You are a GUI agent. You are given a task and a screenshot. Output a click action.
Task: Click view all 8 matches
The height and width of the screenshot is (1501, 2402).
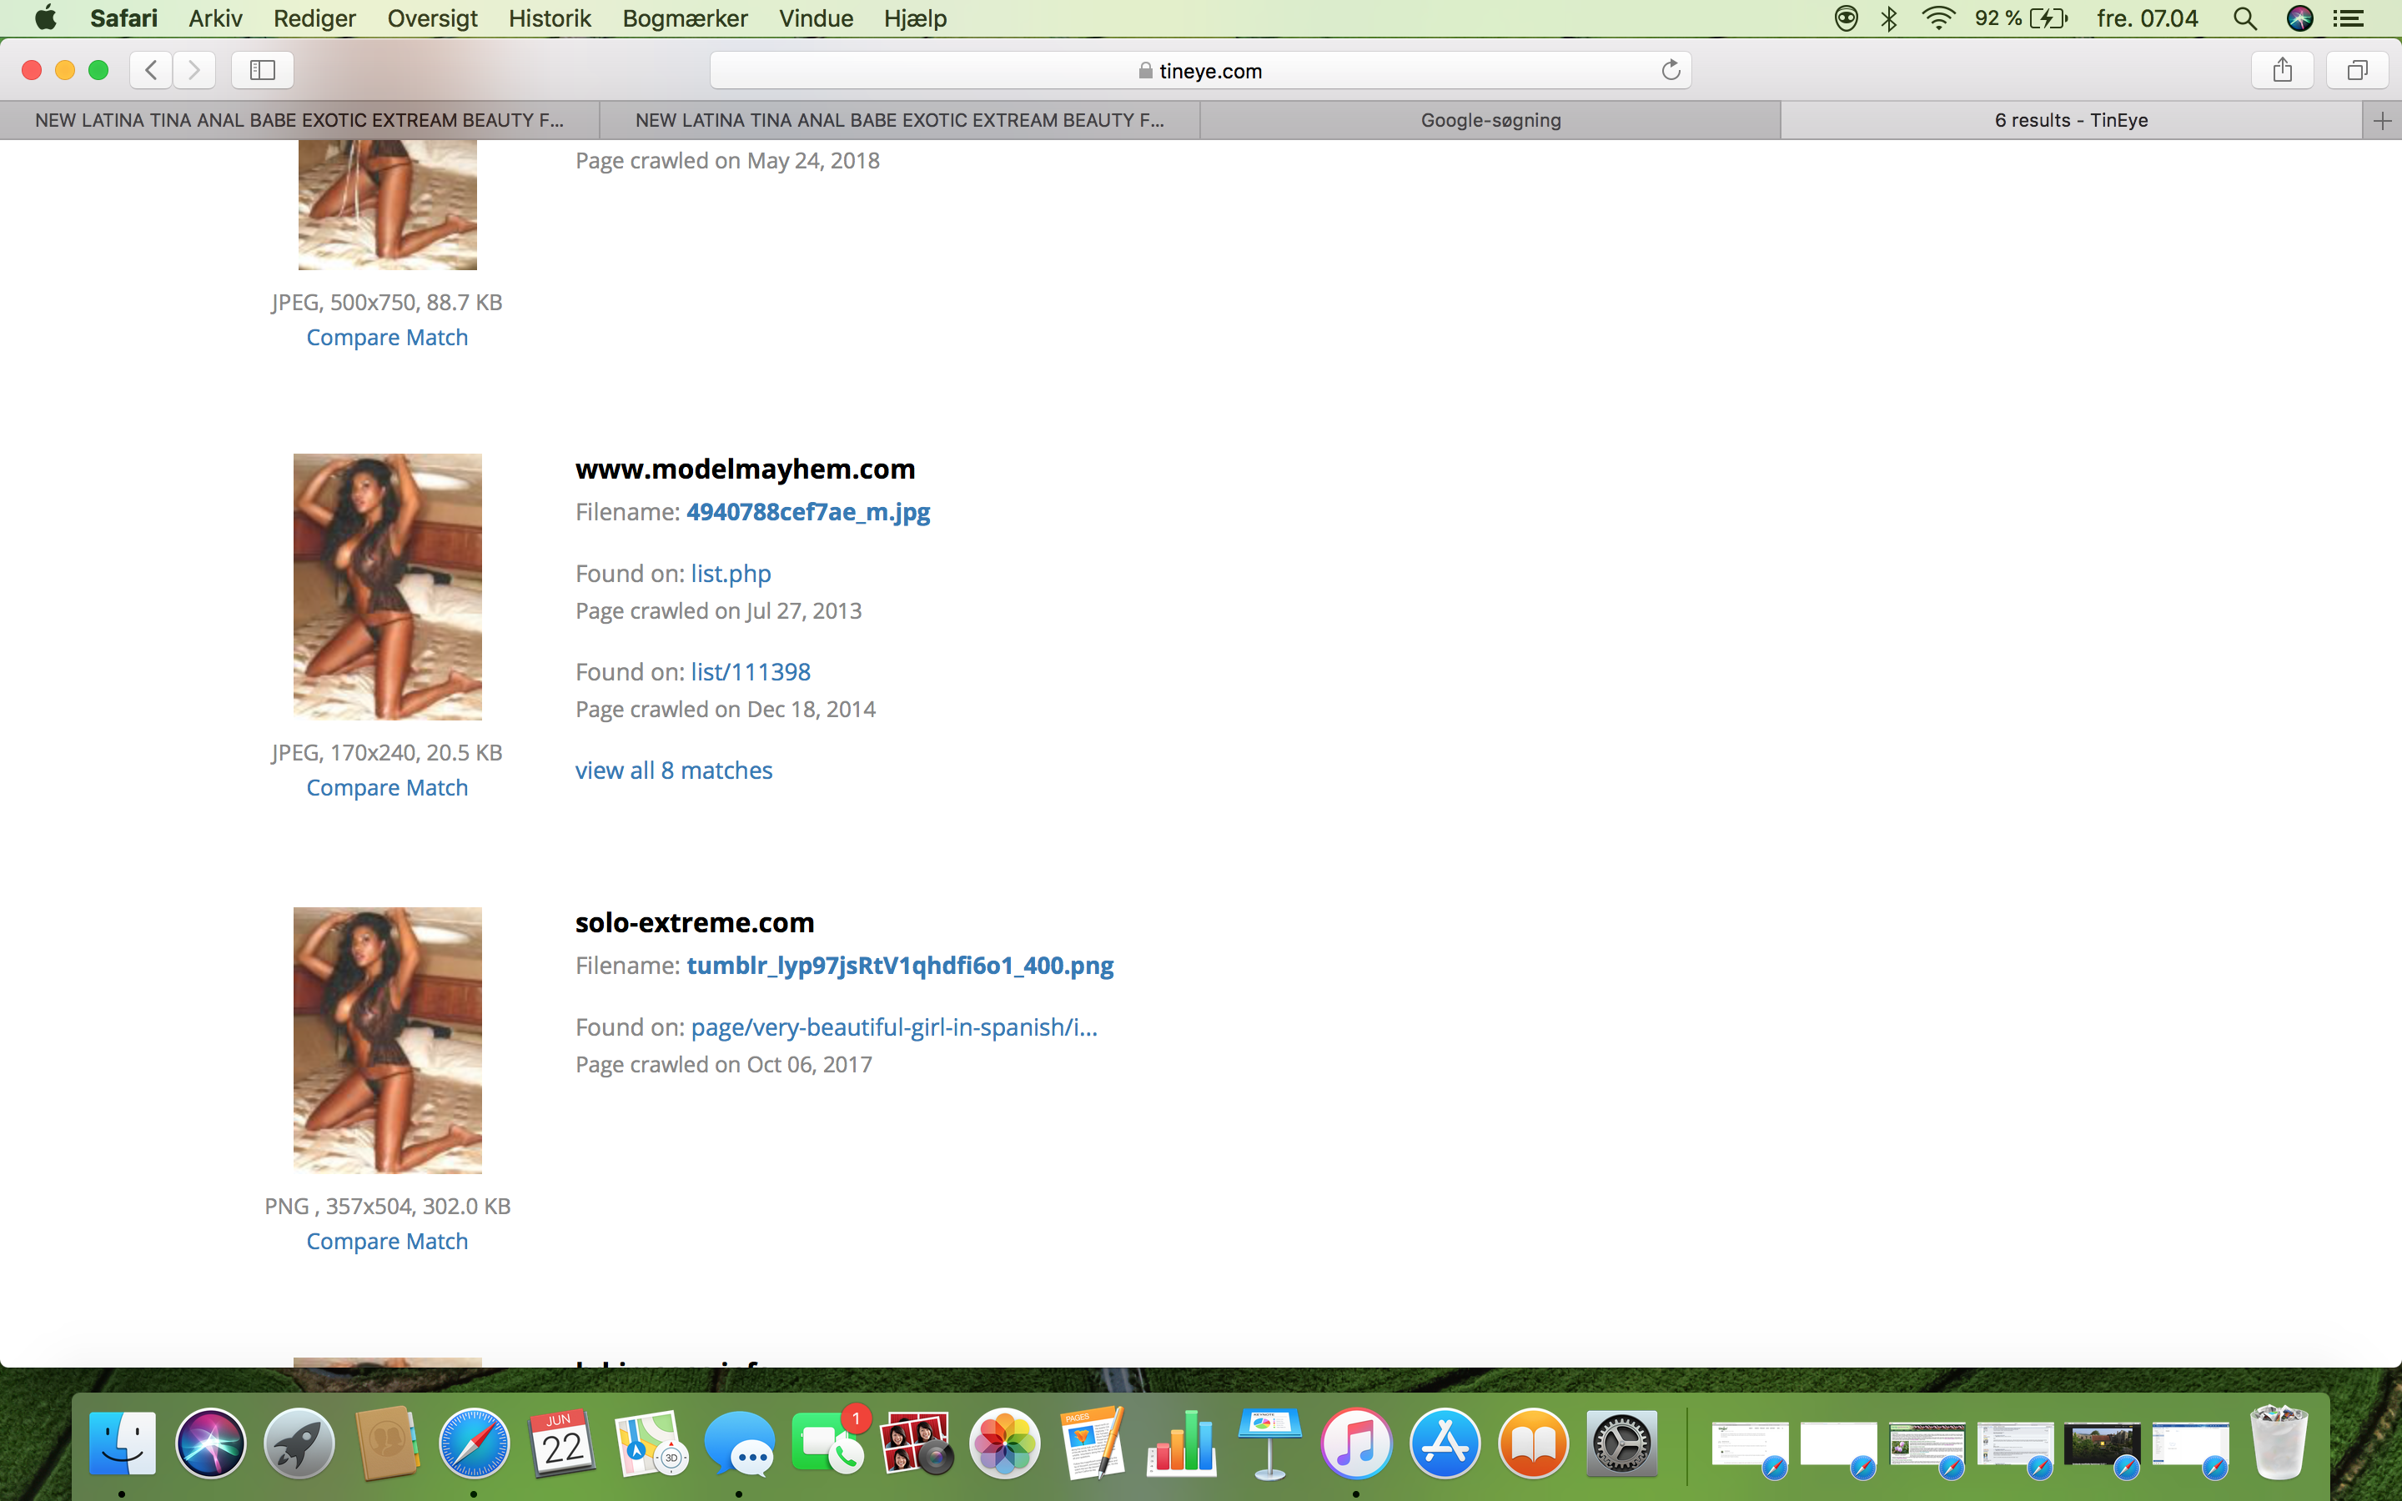[x=674, y=770]
